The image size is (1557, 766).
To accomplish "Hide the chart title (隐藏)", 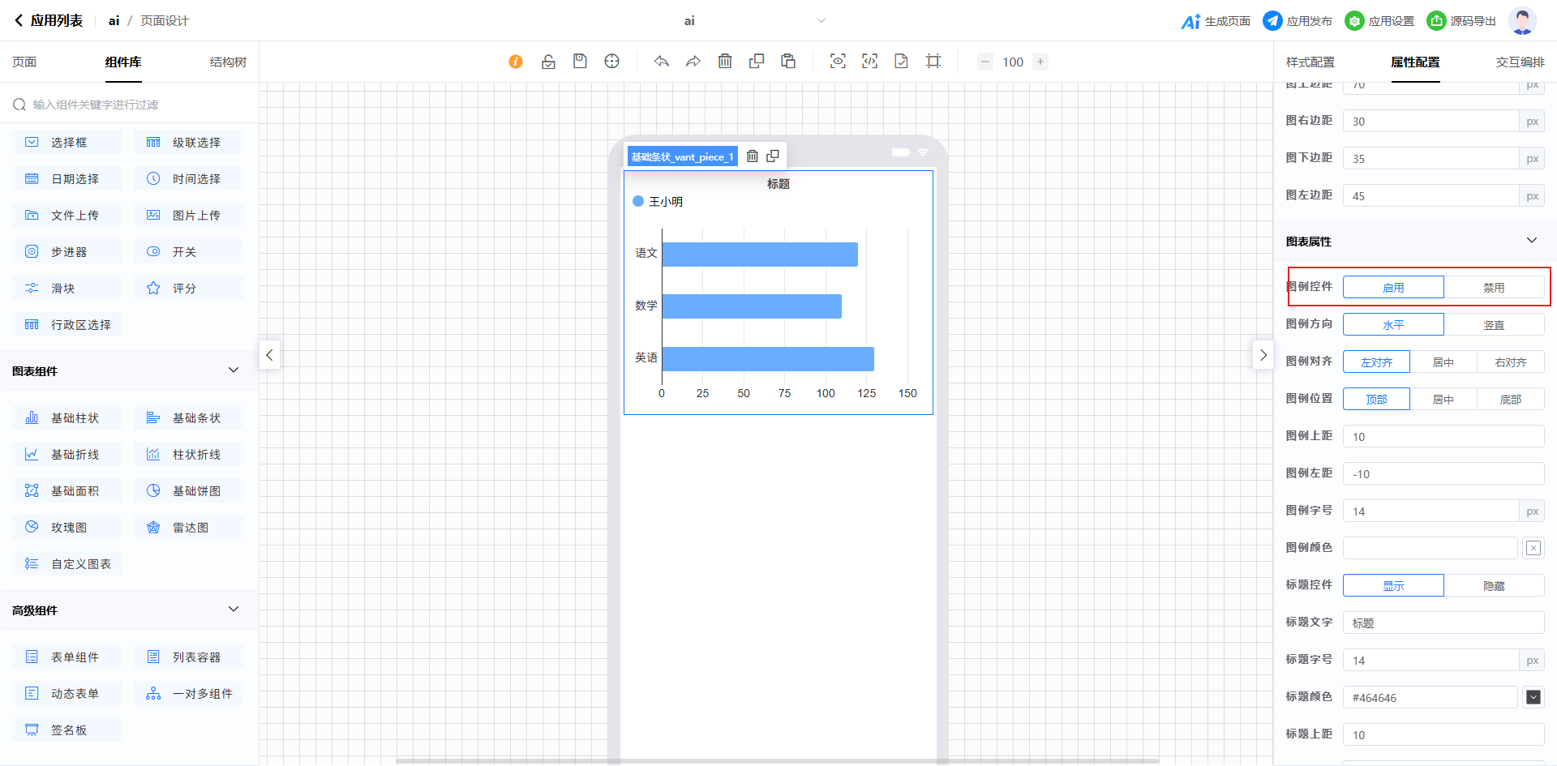I will point(1493,586).
